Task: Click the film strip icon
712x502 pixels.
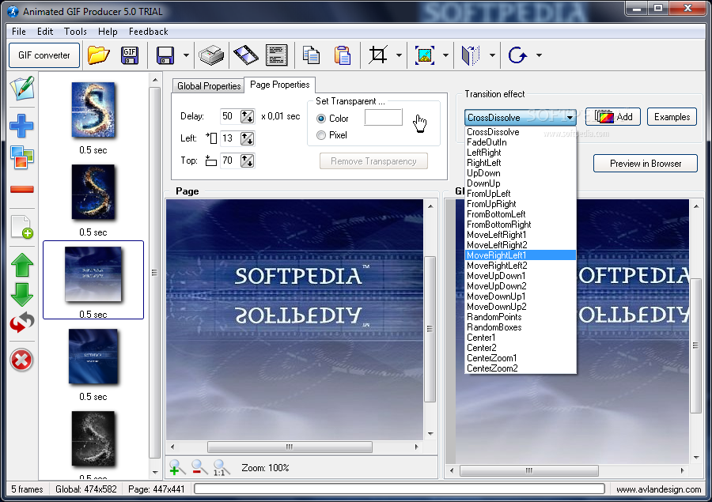Action: click(246, 55)
